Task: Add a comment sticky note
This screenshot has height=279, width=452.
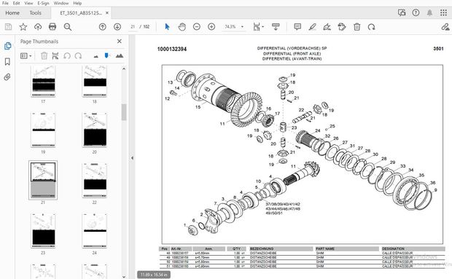Action: click(x=297, y=27)
